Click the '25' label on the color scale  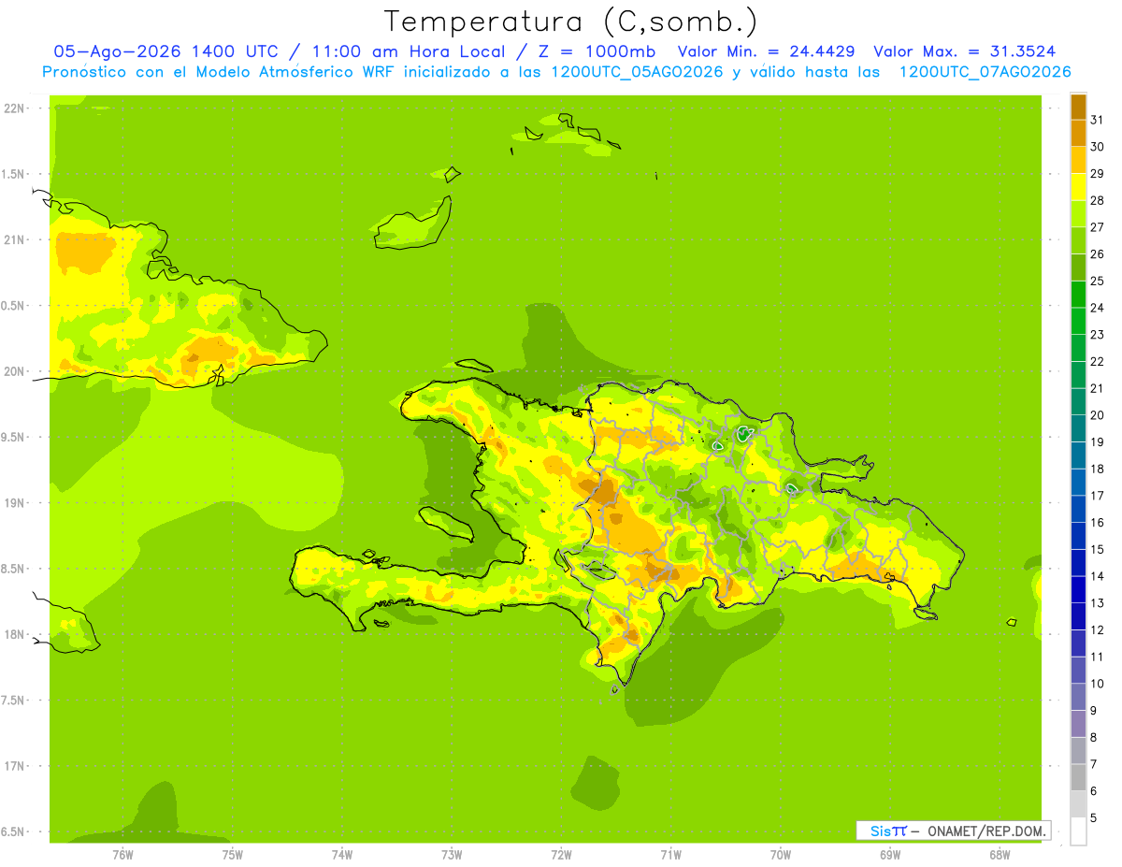pyautogui.click(x=1097, y=281)
